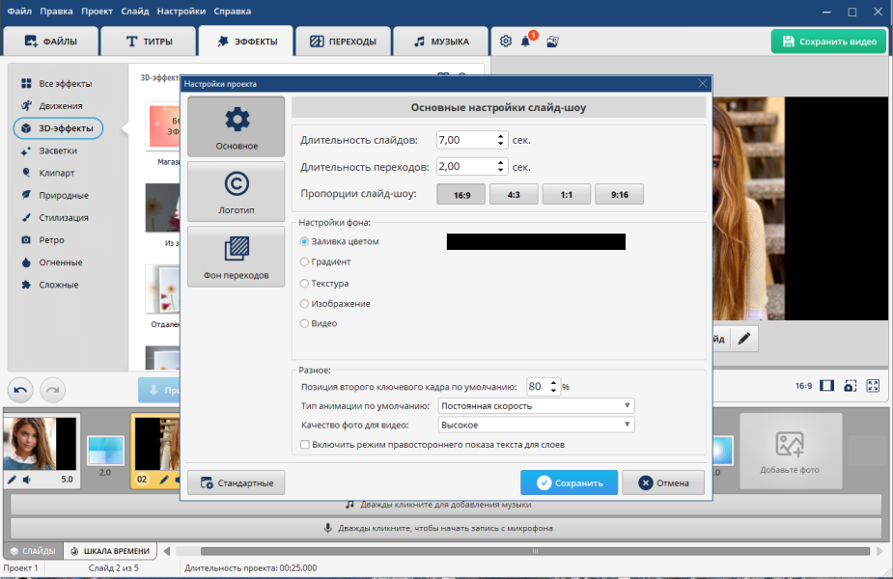Viewport: 893px width, 579px height.
Task: Switch to the ПЕРЕХОДЫ tab
Action: click(344, 41)
